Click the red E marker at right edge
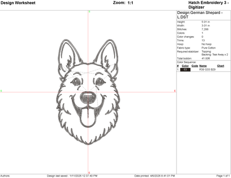 175,91
